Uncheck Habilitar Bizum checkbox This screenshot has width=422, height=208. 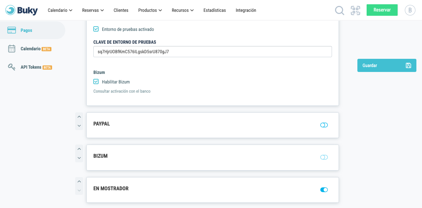pyautogui.click(x=96, y=81)
